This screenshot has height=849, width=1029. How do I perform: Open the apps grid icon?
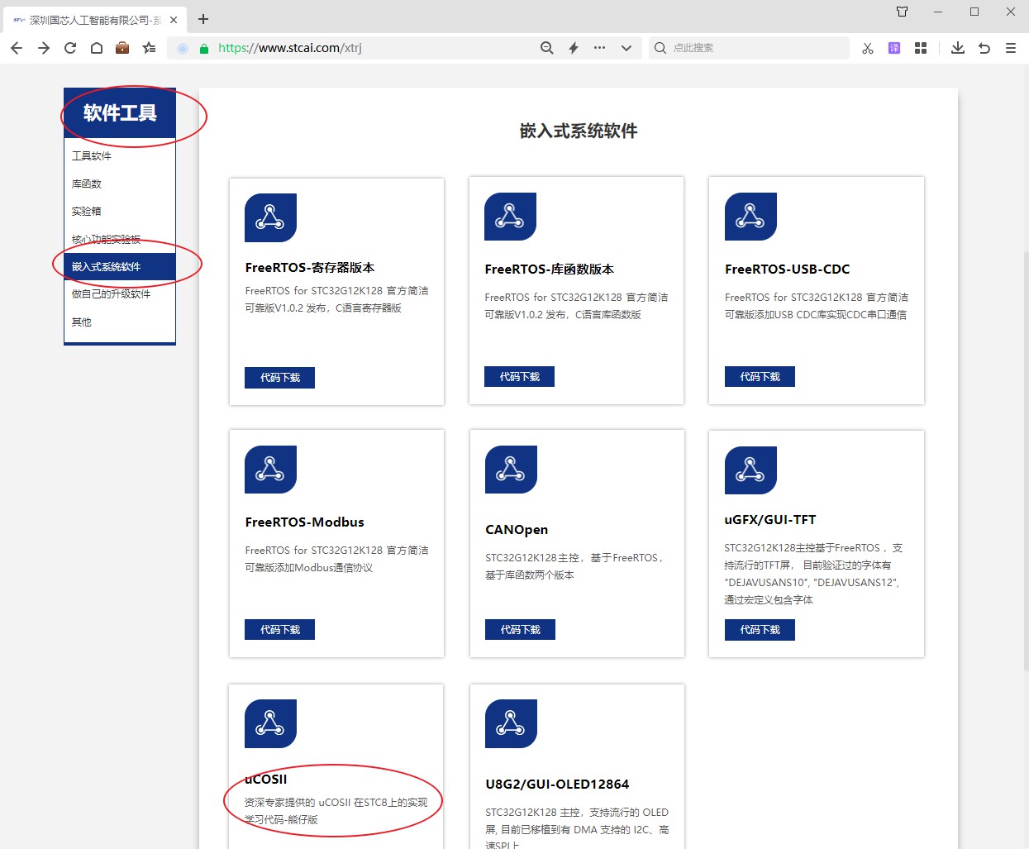[x=921, y=48]
